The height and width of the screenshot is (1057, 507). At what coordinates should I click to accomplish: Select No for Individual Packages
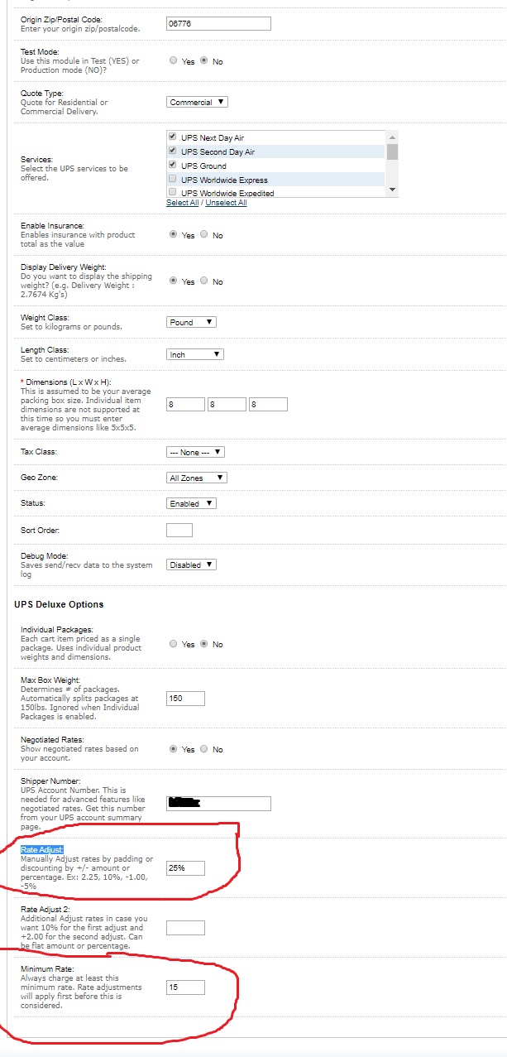[x=204, y=643]
